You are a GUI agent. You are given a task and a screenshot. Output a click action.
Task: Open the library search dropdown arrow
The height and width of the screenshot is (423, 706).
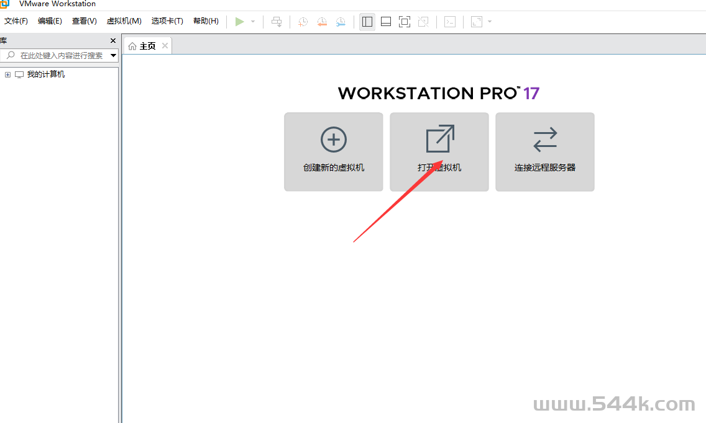(x=113, y=55)
